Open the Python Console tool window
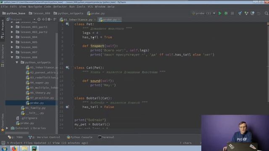The height and width of the screenshot is (151, 269). click(x=79, y=137)
